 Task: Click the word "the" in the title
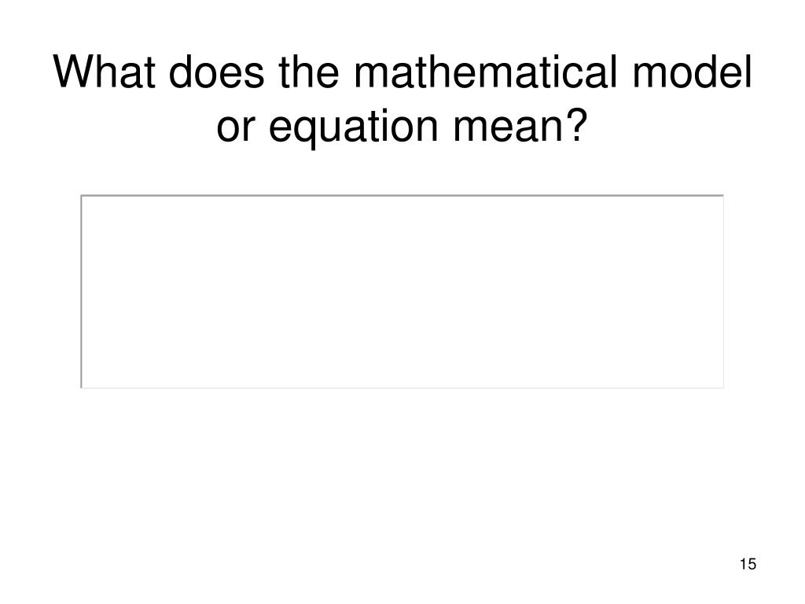point(308,72)
